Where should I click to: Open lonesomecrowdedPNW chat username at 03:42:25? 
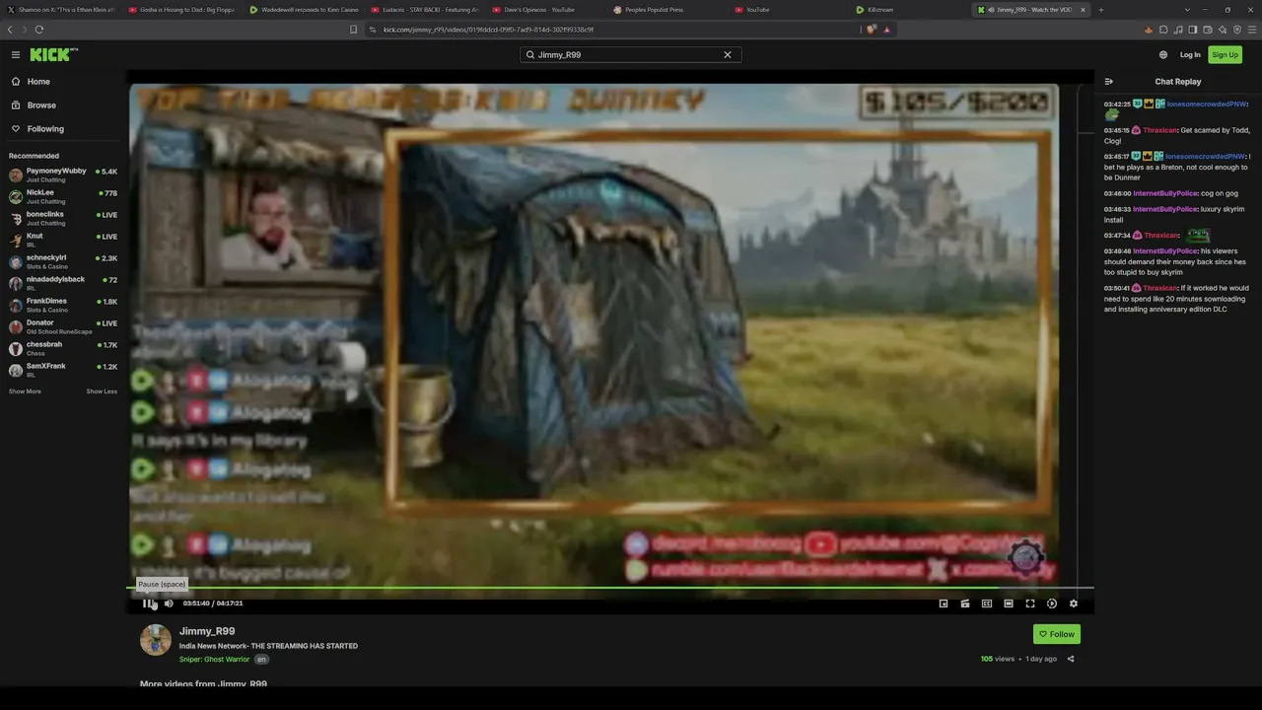click(1207, 104)
